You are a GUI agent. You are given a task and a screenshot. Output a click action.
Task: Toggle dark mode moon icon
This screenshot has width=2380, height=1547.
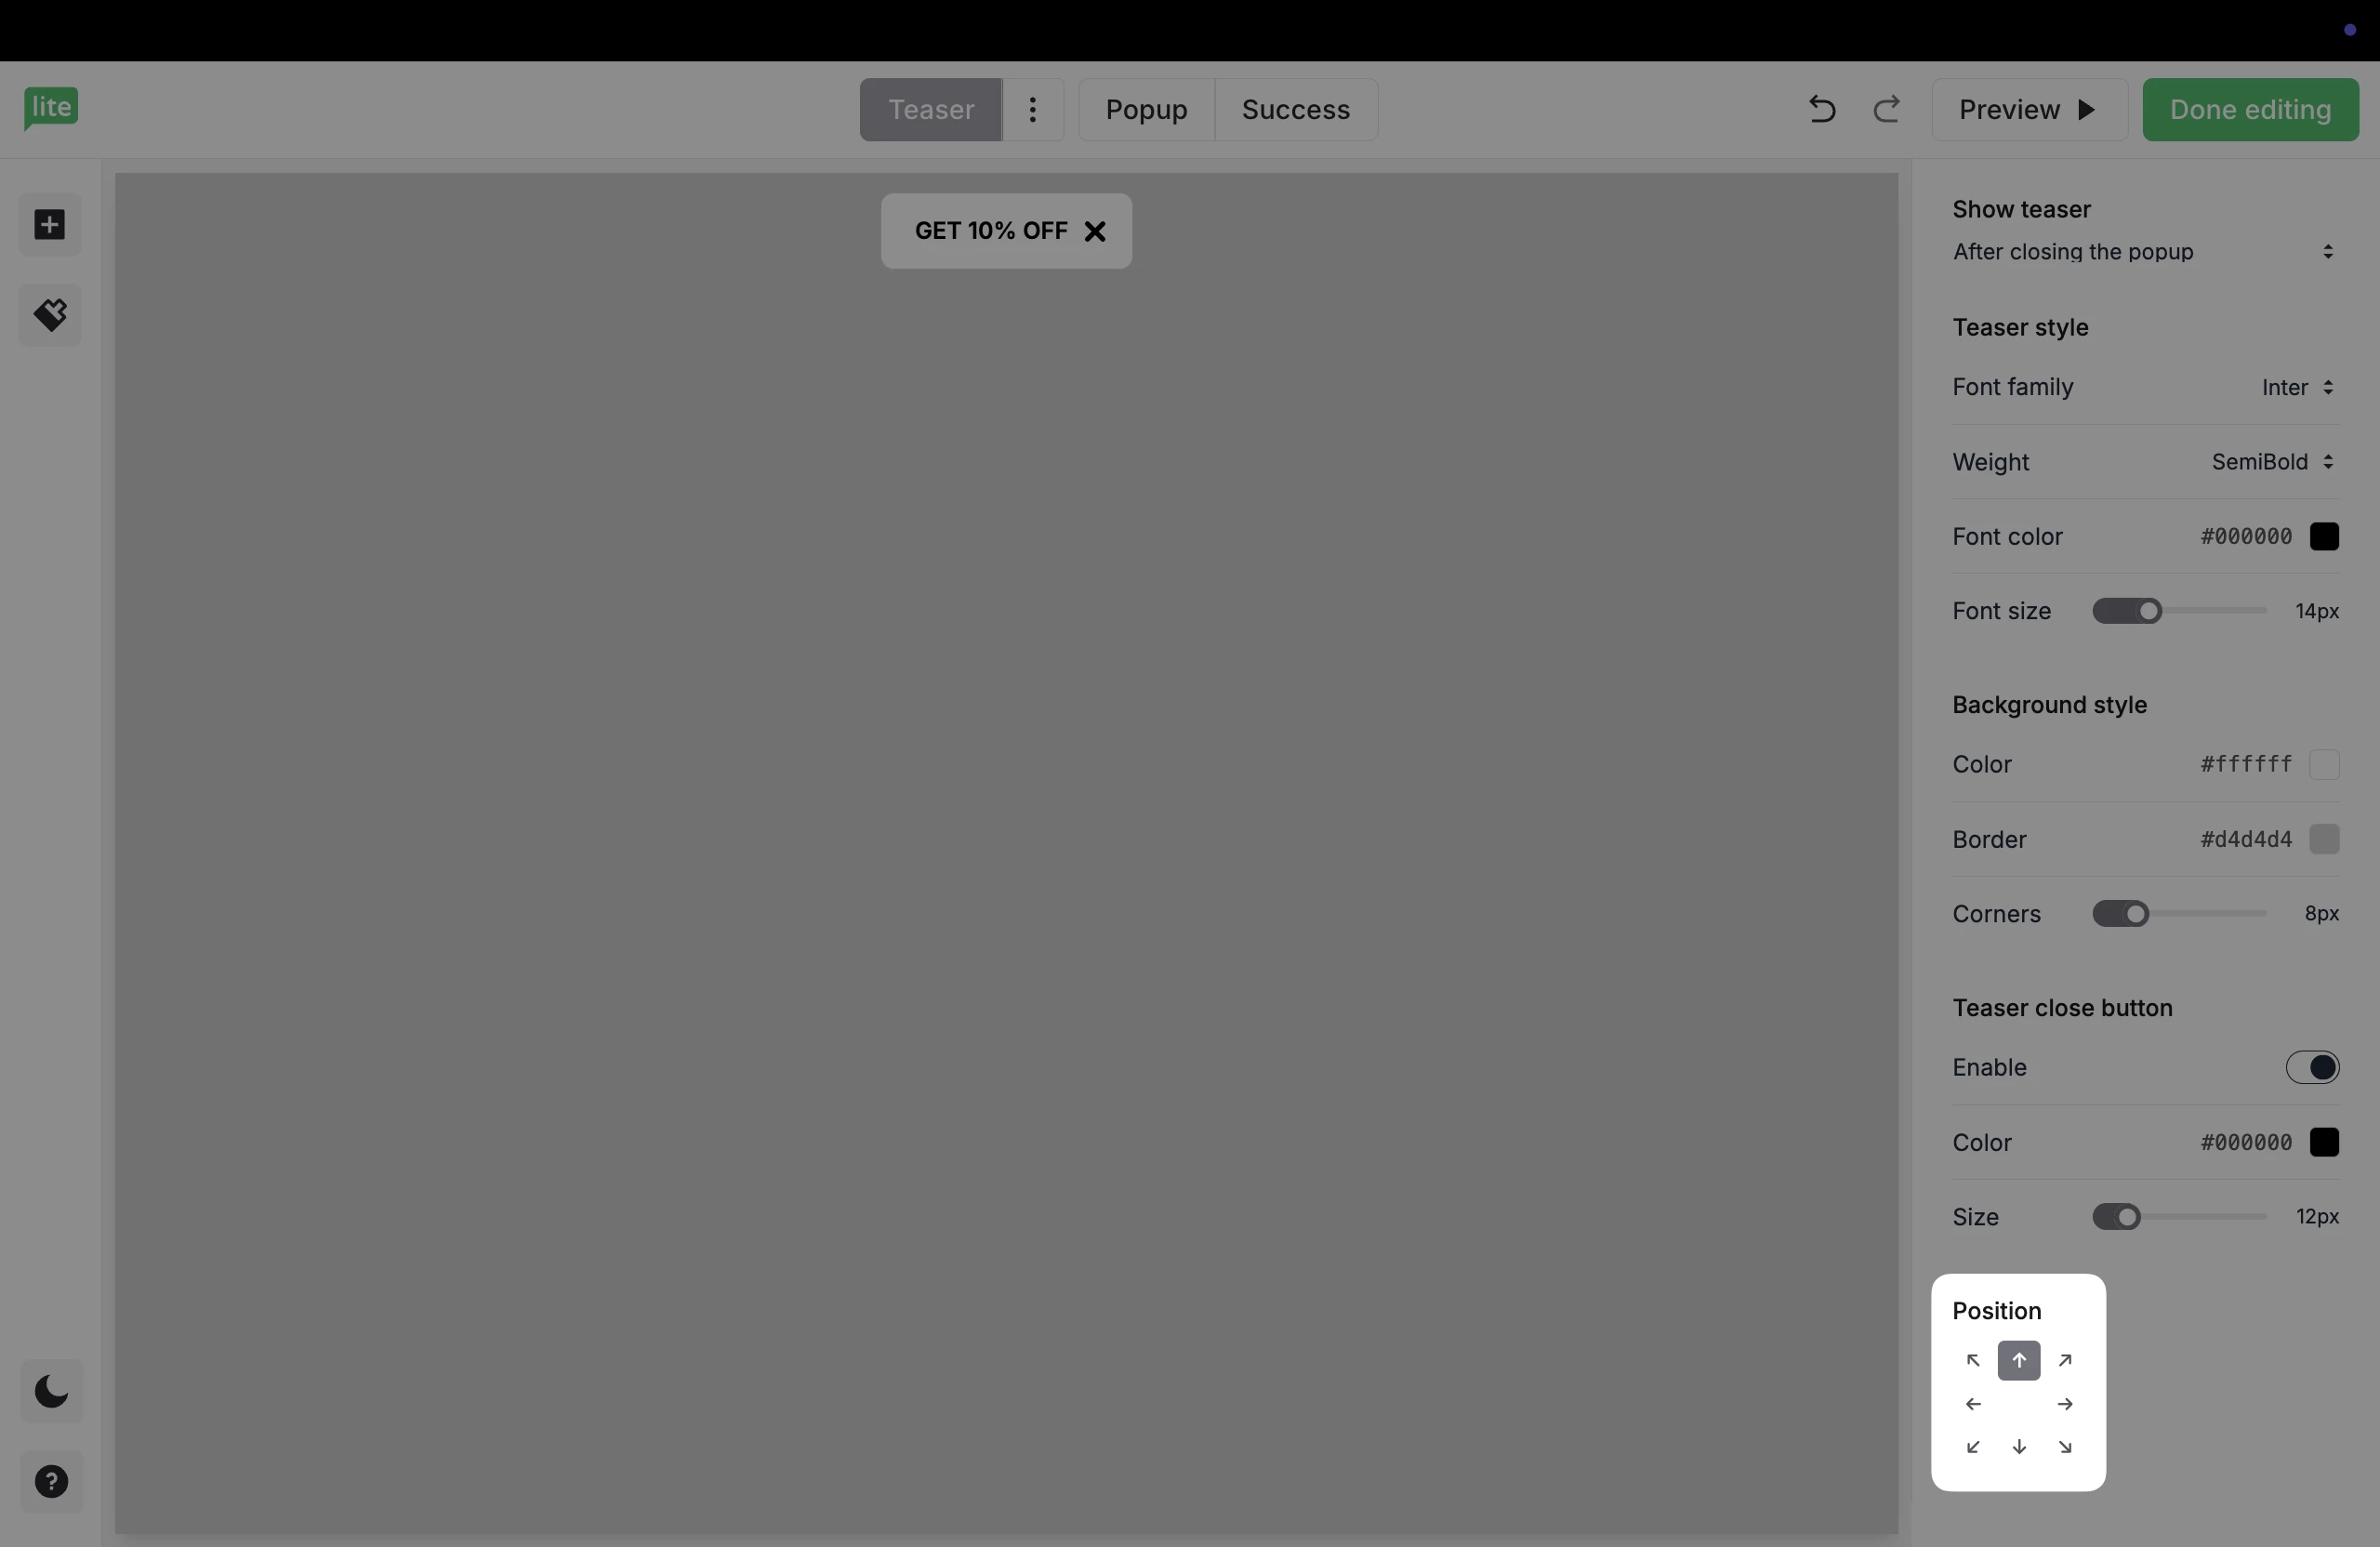[51, 1391]
